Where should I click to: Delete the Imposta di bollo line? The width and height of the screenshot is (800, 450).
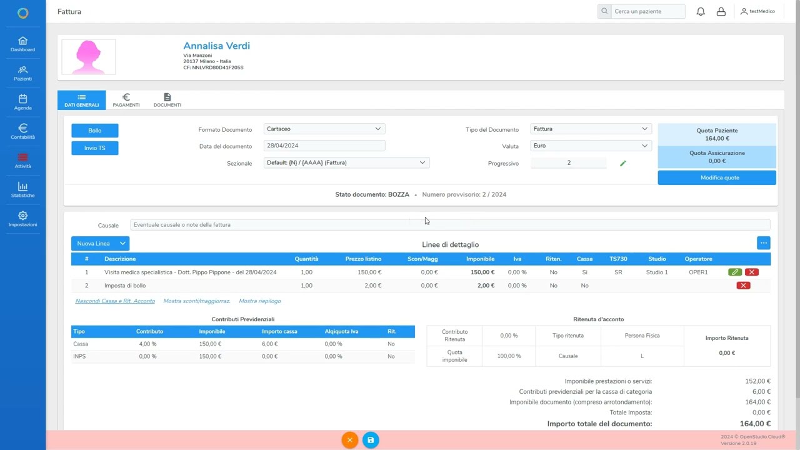coord(743,286)
